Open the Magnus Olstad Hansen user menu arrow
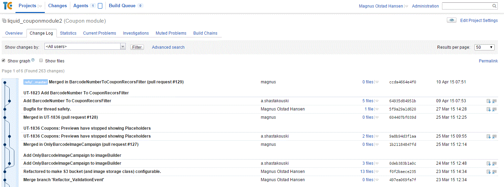The height and width of the screenshot is (187, 504). [406, 6]
